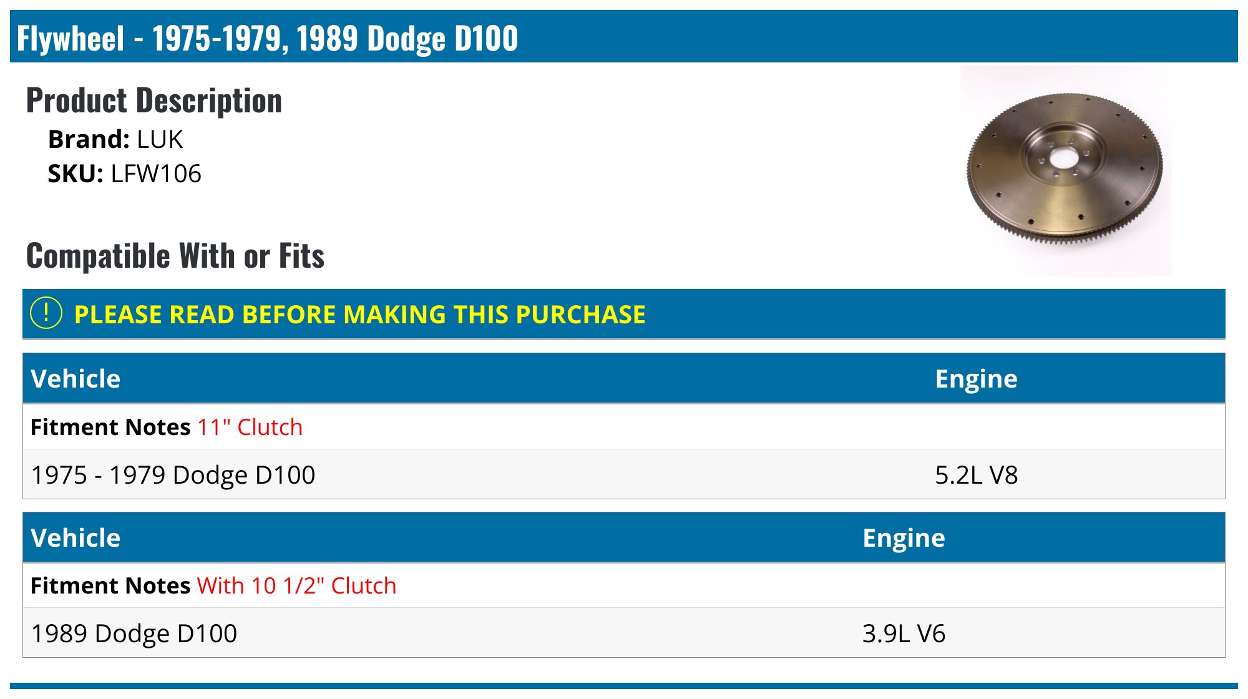Select the 1975 - 1979 Dodge D100 row
This screenshot has height=699, width=1248.
173,475
